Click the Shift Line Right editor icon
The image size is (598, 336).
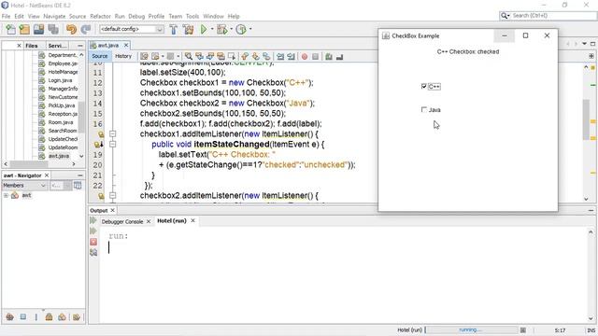(291, 56)
